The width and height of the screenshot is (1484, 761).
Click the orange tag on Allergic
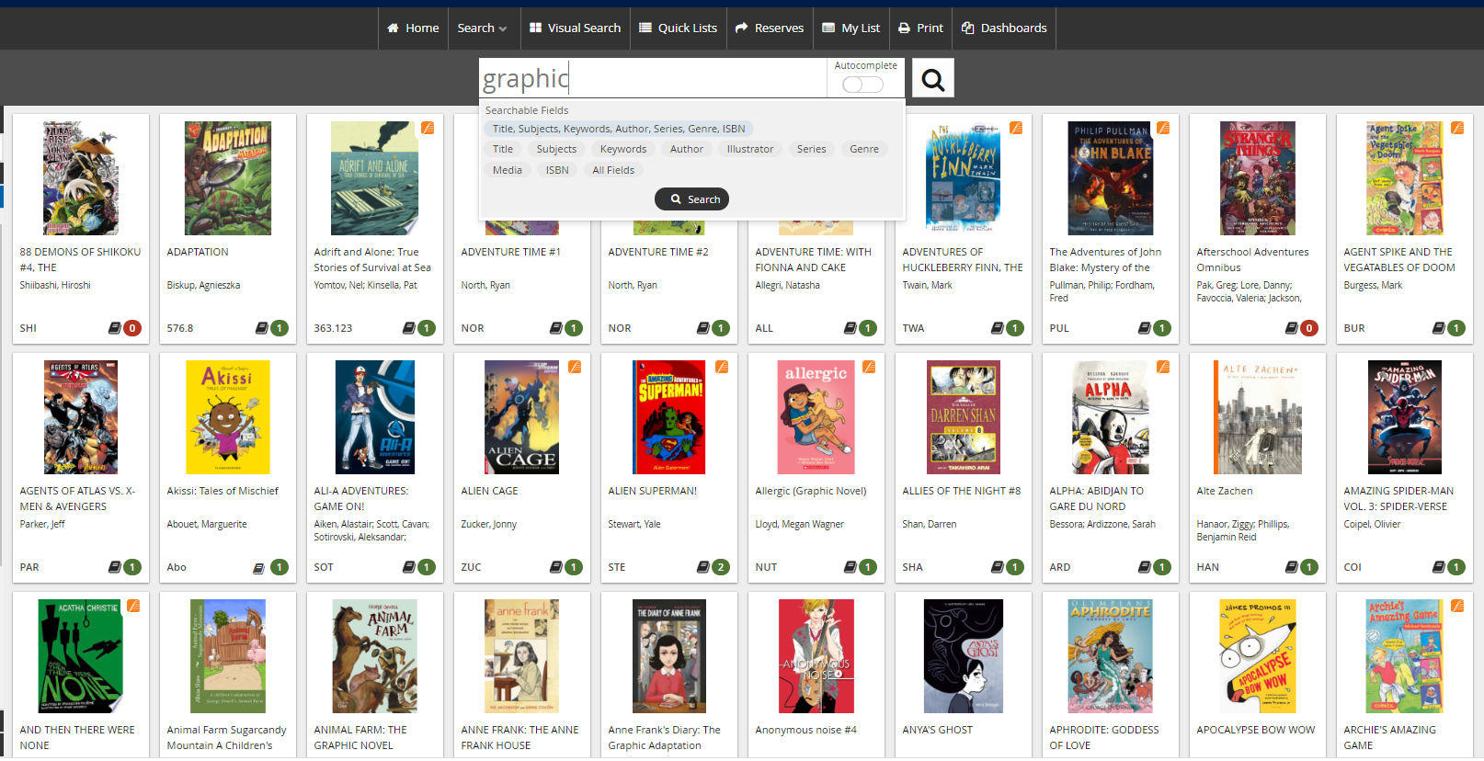[869, 367]
